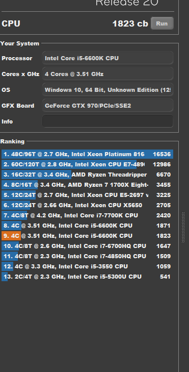The image size is (189, 372).
Task: Click the GFX Board field GeForce GTX 970
Action: (x=108, y=106)
